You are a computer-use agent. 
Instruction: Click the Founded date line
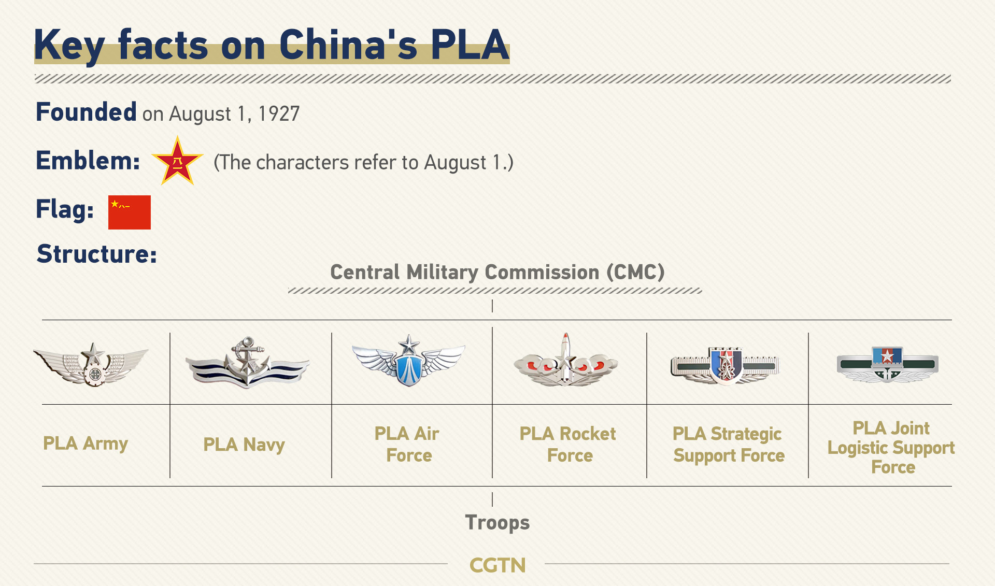(168, 112)
